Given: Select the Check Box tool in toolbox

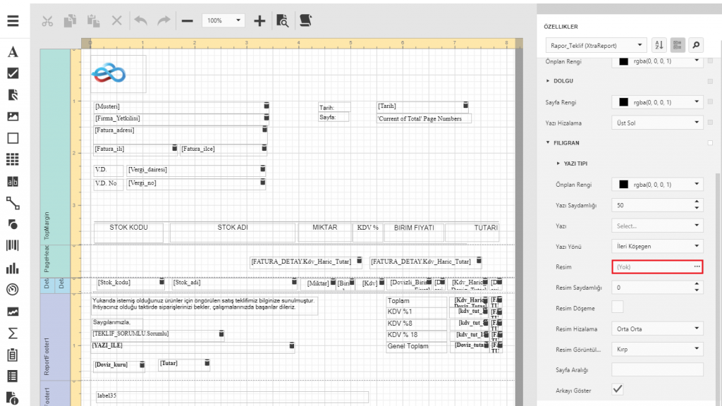Looking at the screenshot, I should (13, 73).
